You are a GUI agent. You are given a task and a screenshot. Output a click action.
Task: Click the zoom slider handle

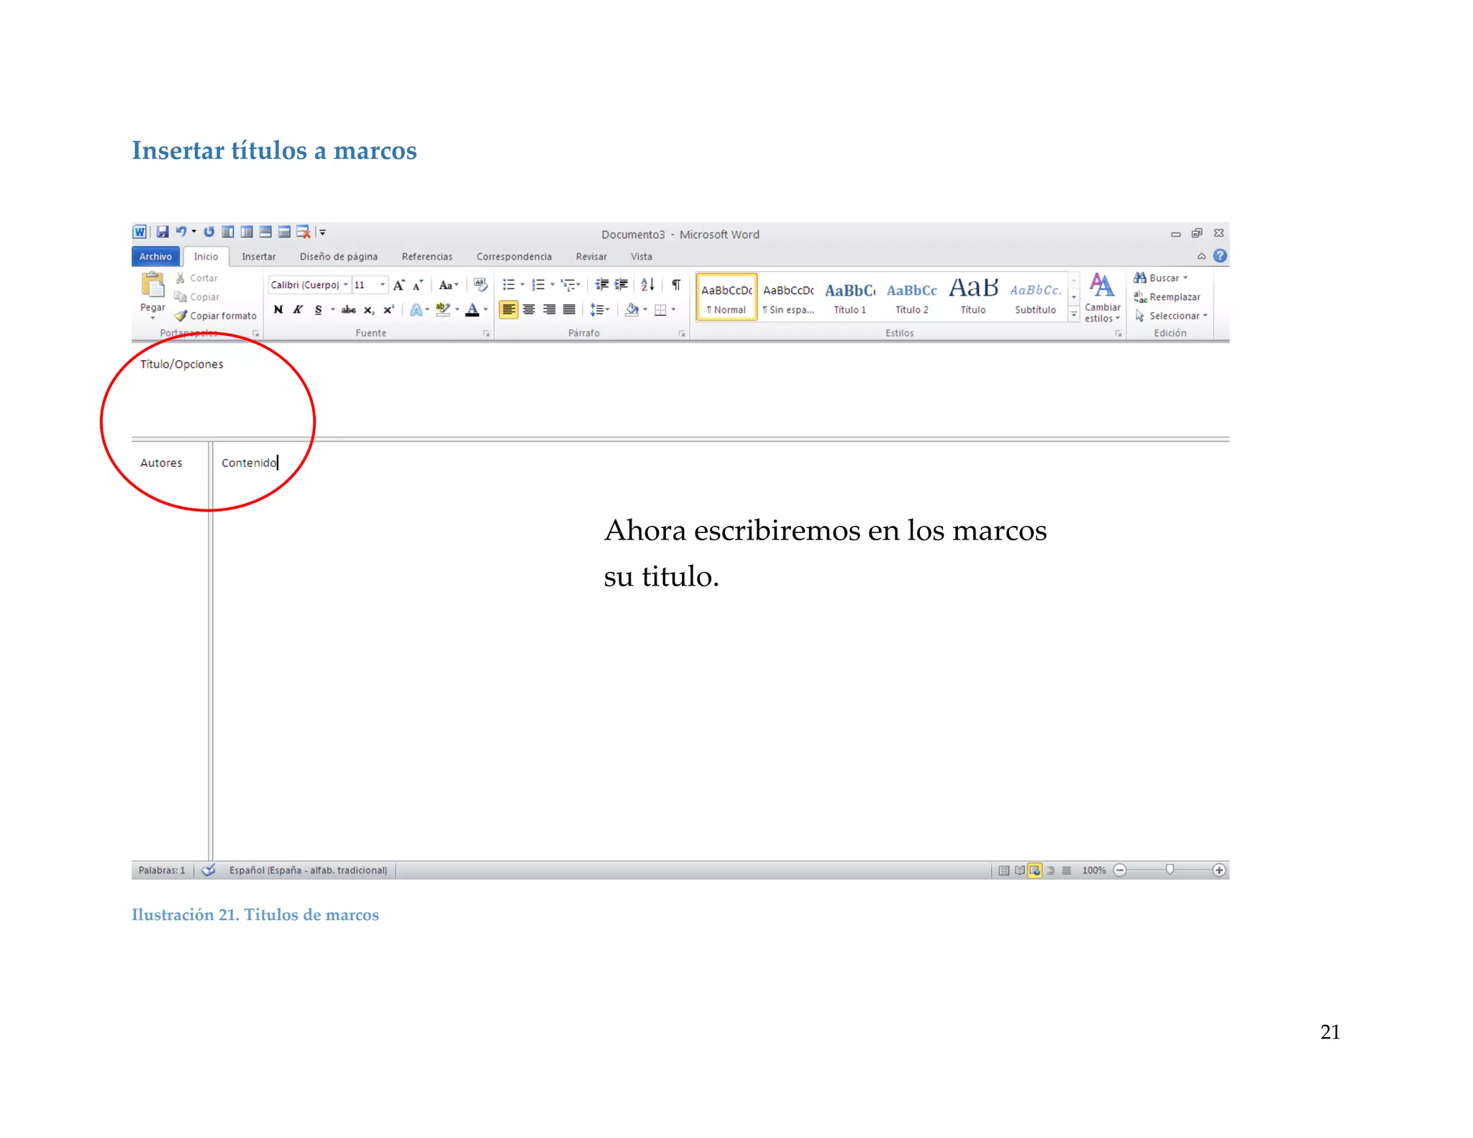[x=1170, y=870]
